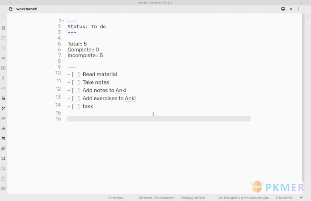Open the starred notes ribbon icon

(x=3, y=28)
